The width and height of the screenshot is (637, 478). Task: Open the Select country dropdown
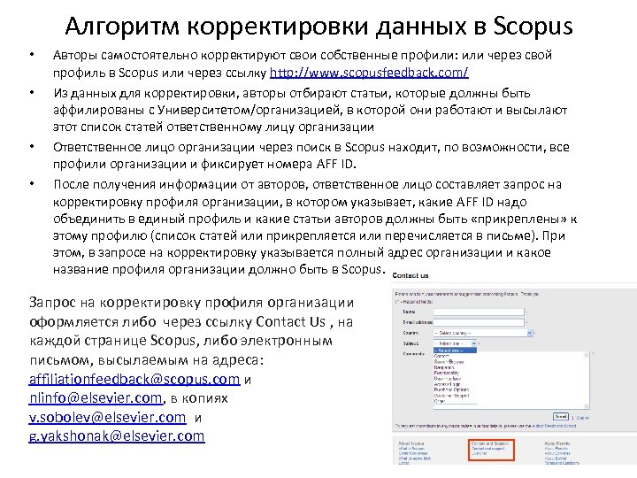point(483,333)
